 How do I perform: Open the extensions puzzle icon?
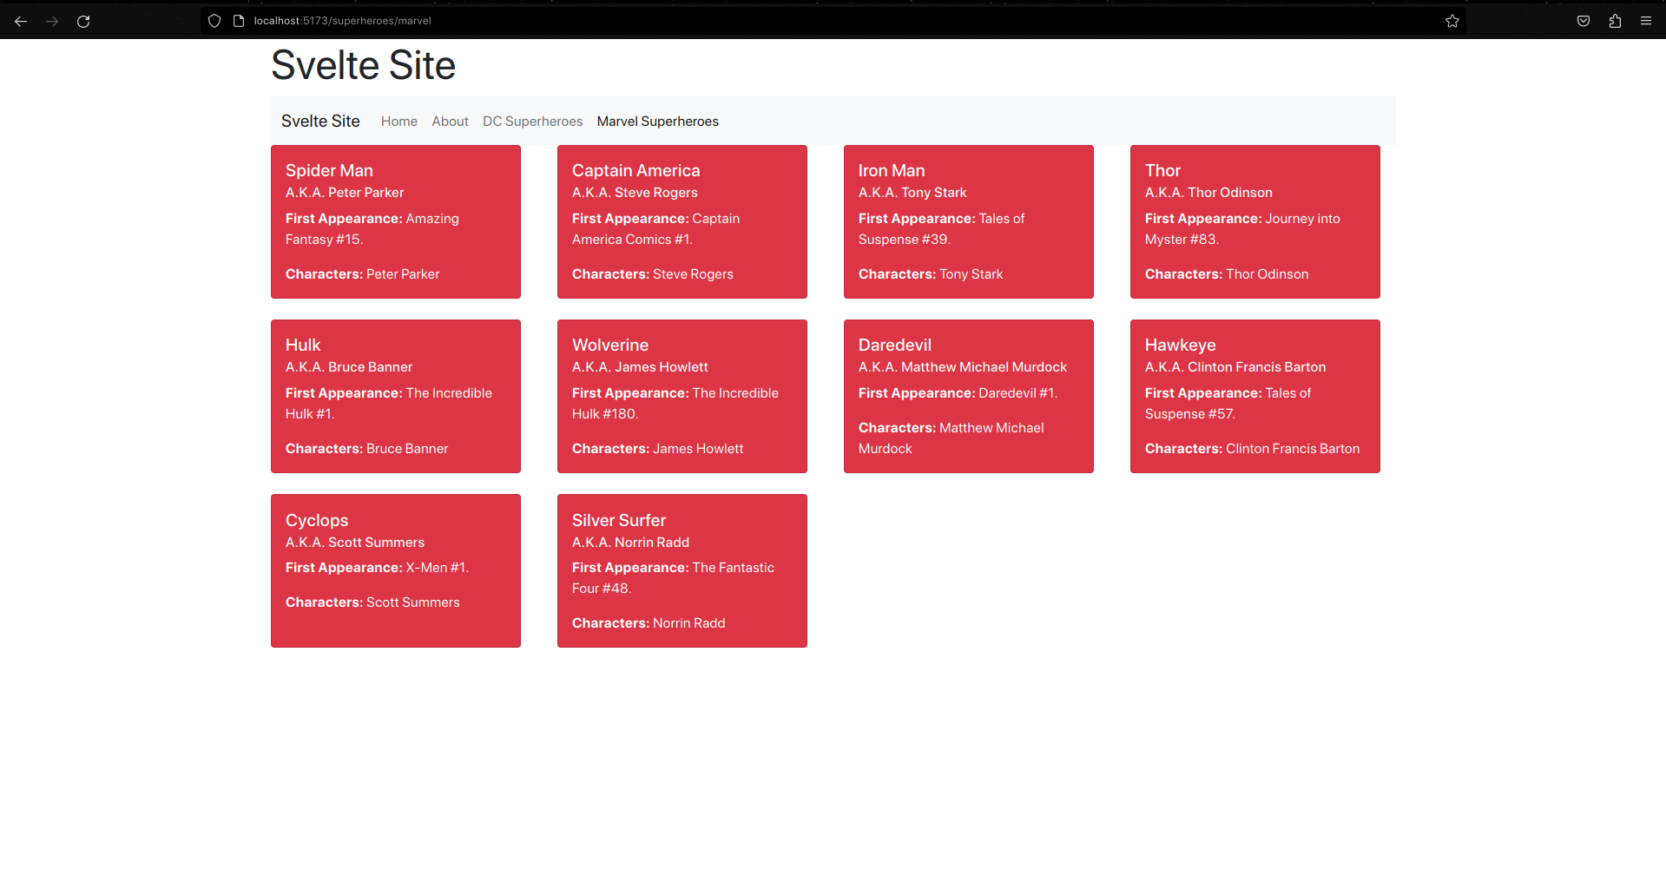pos(1615,21)
